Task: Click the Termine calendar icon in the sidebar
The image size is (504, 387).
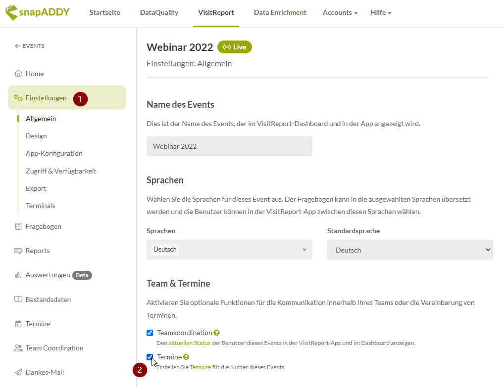Action: tap(18, 324)
